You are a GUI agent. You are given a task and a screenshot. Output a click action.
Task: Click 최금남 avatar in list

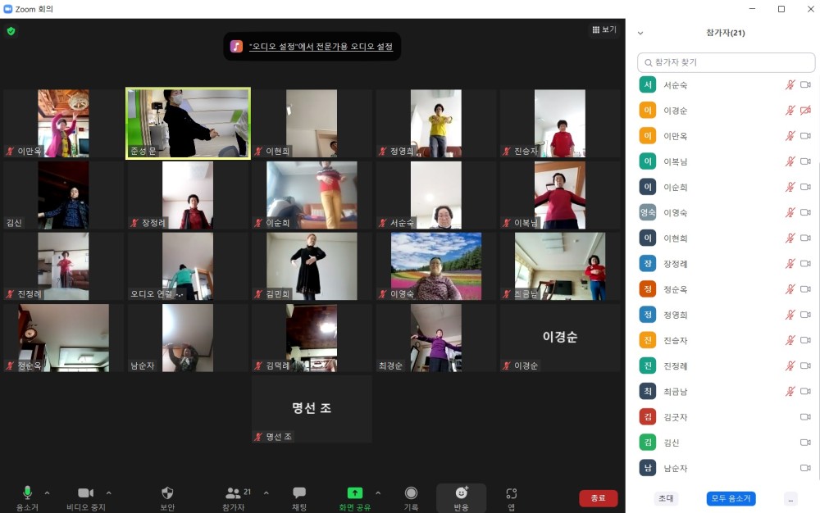coord(648,391)
